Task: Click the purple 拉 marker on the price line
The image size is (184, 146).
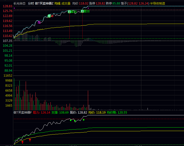Action: [39, 22]
